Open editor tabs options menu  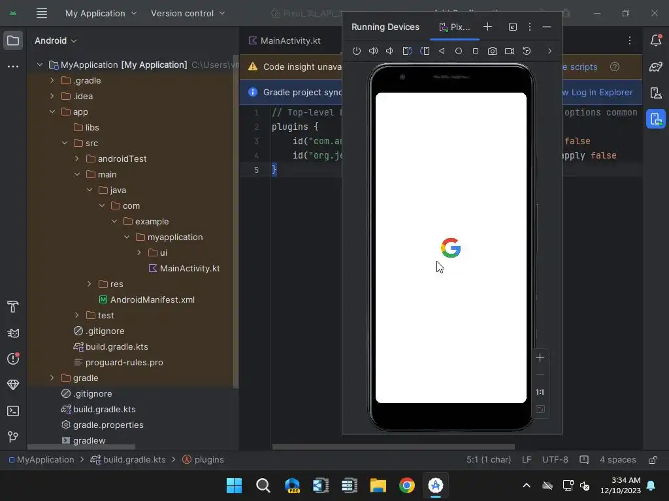(x=630, y=40)
